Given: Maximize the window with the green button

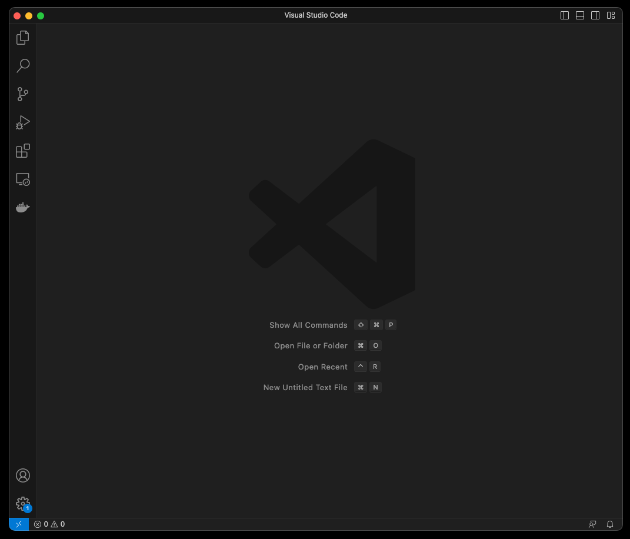Looking at the screenshot, I should [x=41, y=16].
